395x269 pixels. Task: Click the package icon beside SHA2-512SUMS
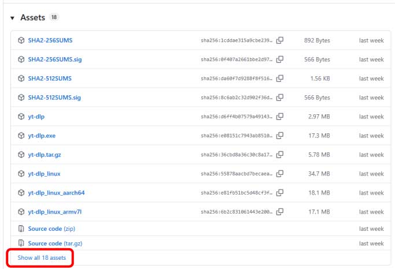[21, 79]
